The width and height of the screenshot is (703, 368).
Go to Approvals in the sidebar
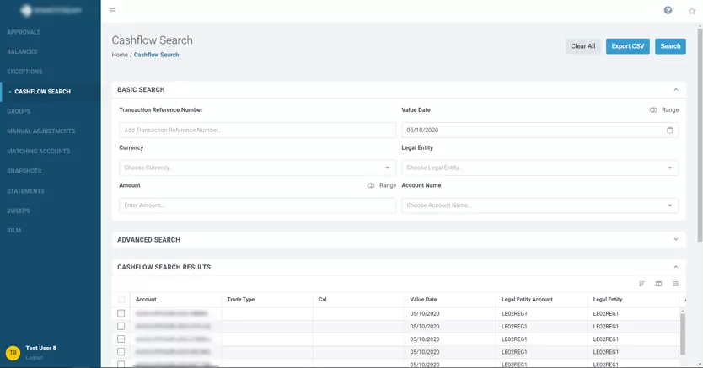point(24,32)
